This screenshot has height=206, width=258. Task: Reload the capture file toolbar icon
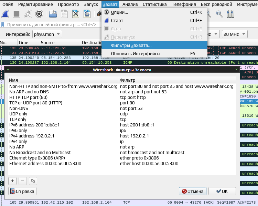click(x=87, y=14)
